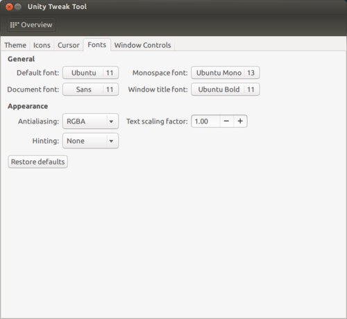
Task: Open the None hinting combo box
Action: 90,141
